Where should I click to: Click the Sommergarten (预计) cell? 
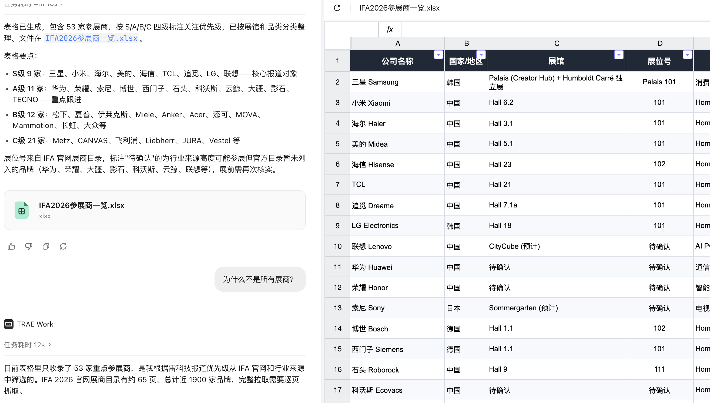556,308
